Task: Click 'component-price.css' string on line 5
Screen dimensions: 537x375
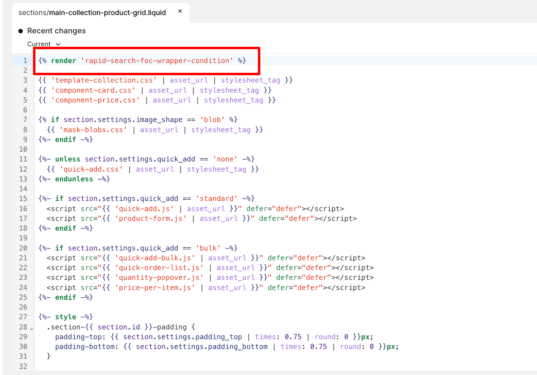Action: [x=95, y=100]
